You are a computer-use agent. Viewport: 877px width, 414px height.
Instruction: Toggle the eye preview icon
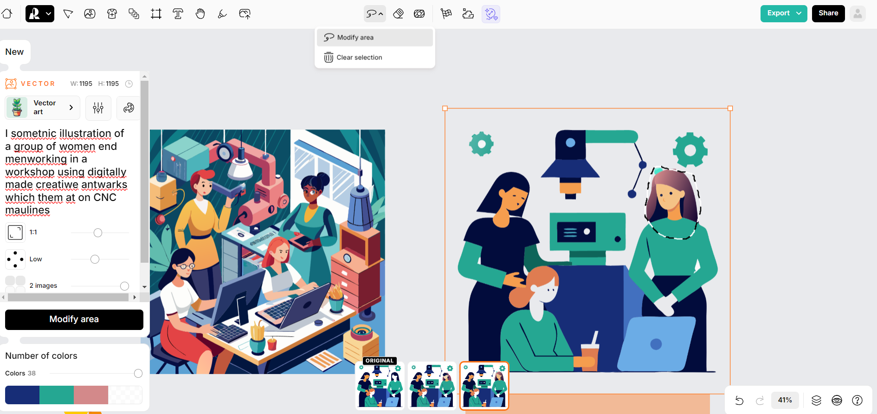tap(837, 400)
